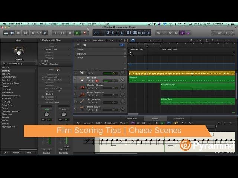Open tracks area Edit dropdown menu
The width and height of the screenshot is (238, 178).
click(86, 40)
